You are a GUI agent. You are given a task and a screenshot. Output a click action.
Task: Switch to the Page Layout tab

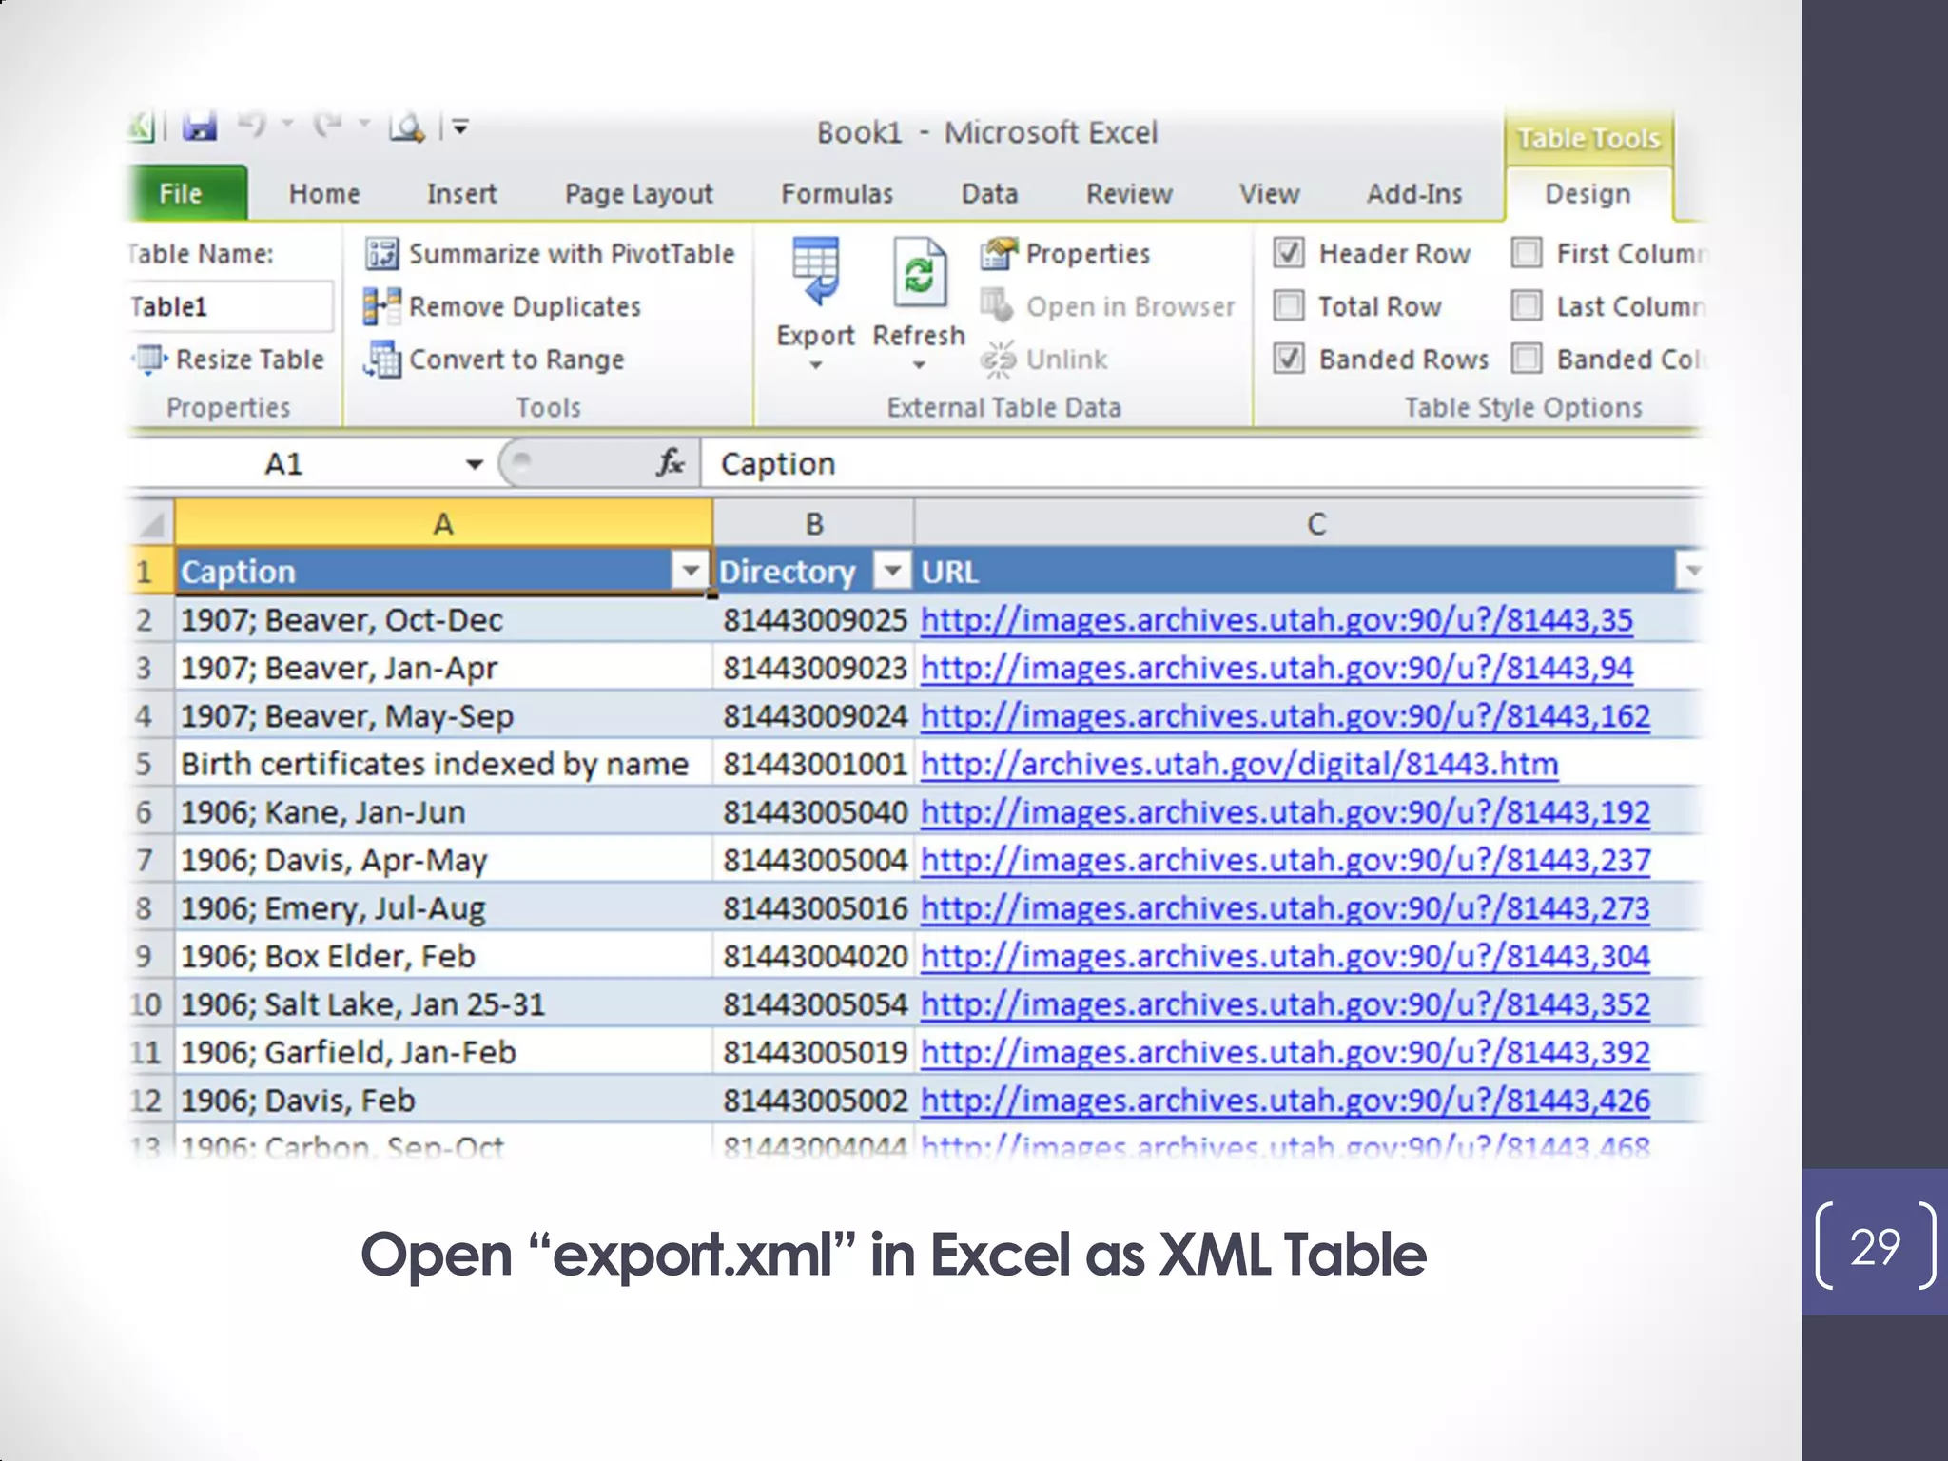pyautogui.click(x=638, y=194)
